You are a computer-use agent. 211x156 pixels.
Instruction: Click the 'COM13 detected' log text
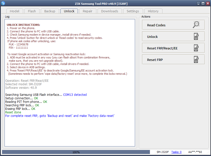tap(75, 95)
